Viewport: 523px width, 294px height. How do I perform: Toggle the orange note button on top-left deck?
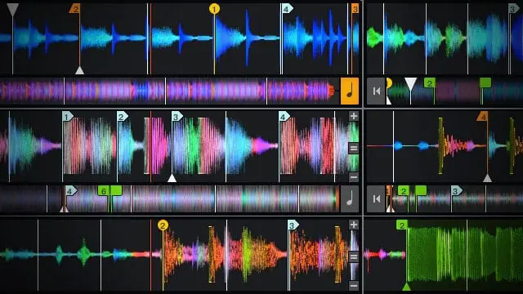[x=349, y=91]
